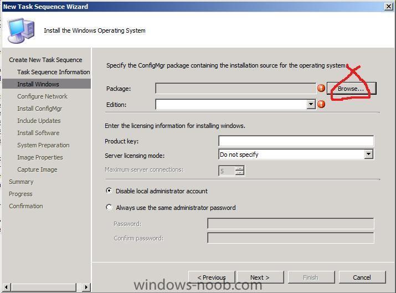Screen dimensions: 396x293
Task: Click the Browse... package button
Action: click(351, 89)
